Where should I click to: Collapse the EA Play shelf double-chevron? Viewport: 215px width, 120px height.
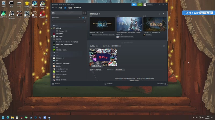(x=164, y=46)
